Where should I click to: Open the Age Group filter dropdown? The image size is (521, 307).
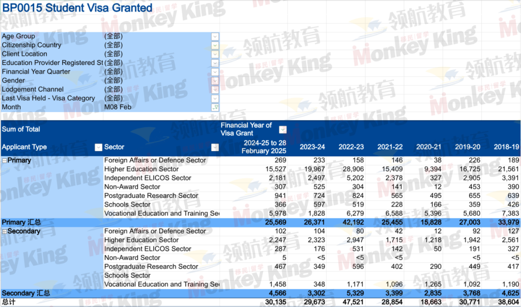[215, 37]
